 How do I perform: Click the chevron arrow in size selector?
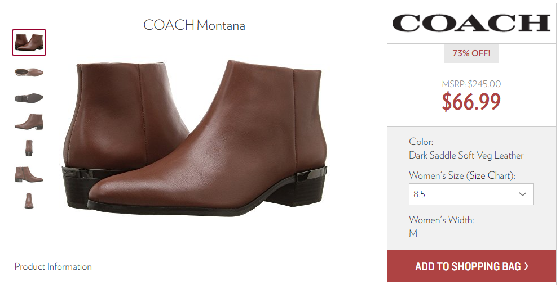click(522, 194)
